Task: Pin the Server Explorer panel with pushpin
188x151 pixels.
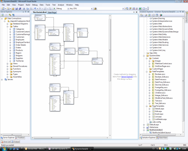Action: 25,12
